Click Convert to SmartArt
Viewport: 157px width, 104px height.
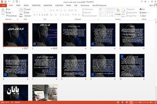point(90,16)
